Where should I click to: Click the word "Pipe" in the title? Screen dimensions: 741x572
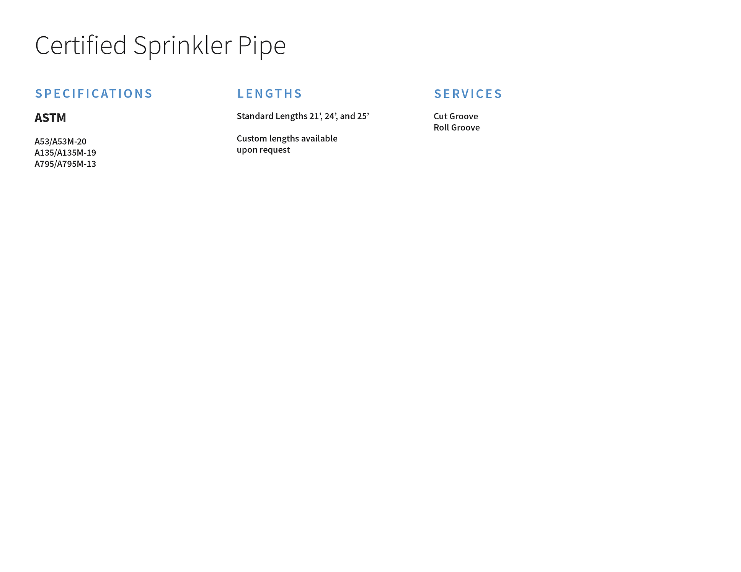(262, 45)
